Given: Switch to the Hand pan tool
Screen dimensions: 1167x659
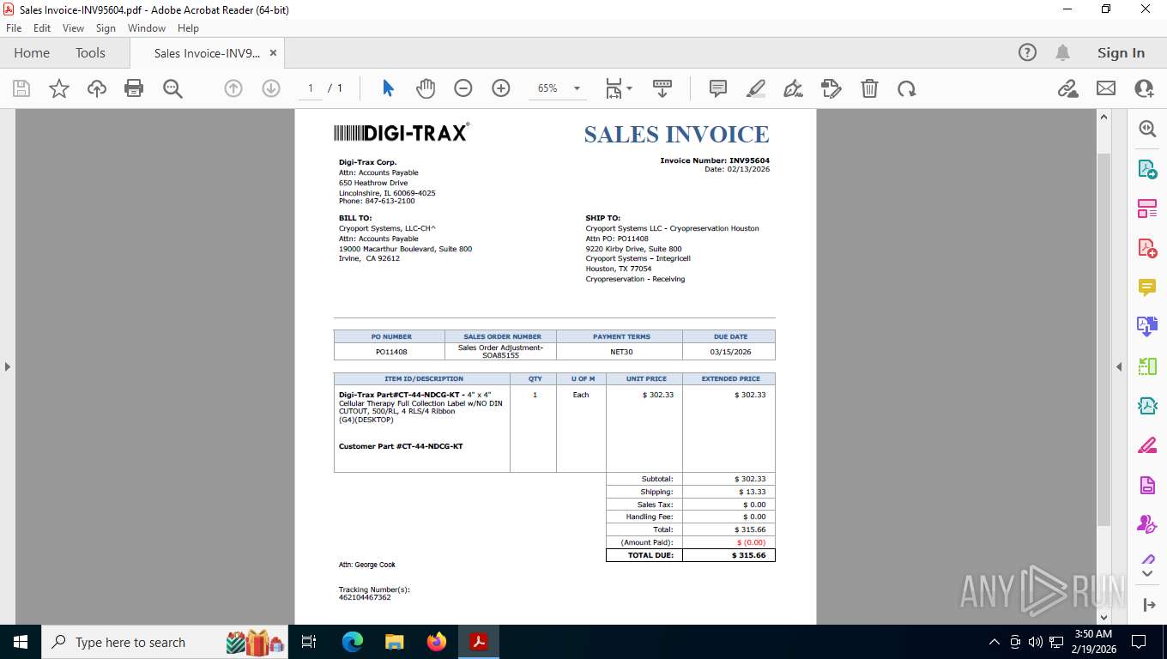Looking at the screenshot, I should 426,88.
